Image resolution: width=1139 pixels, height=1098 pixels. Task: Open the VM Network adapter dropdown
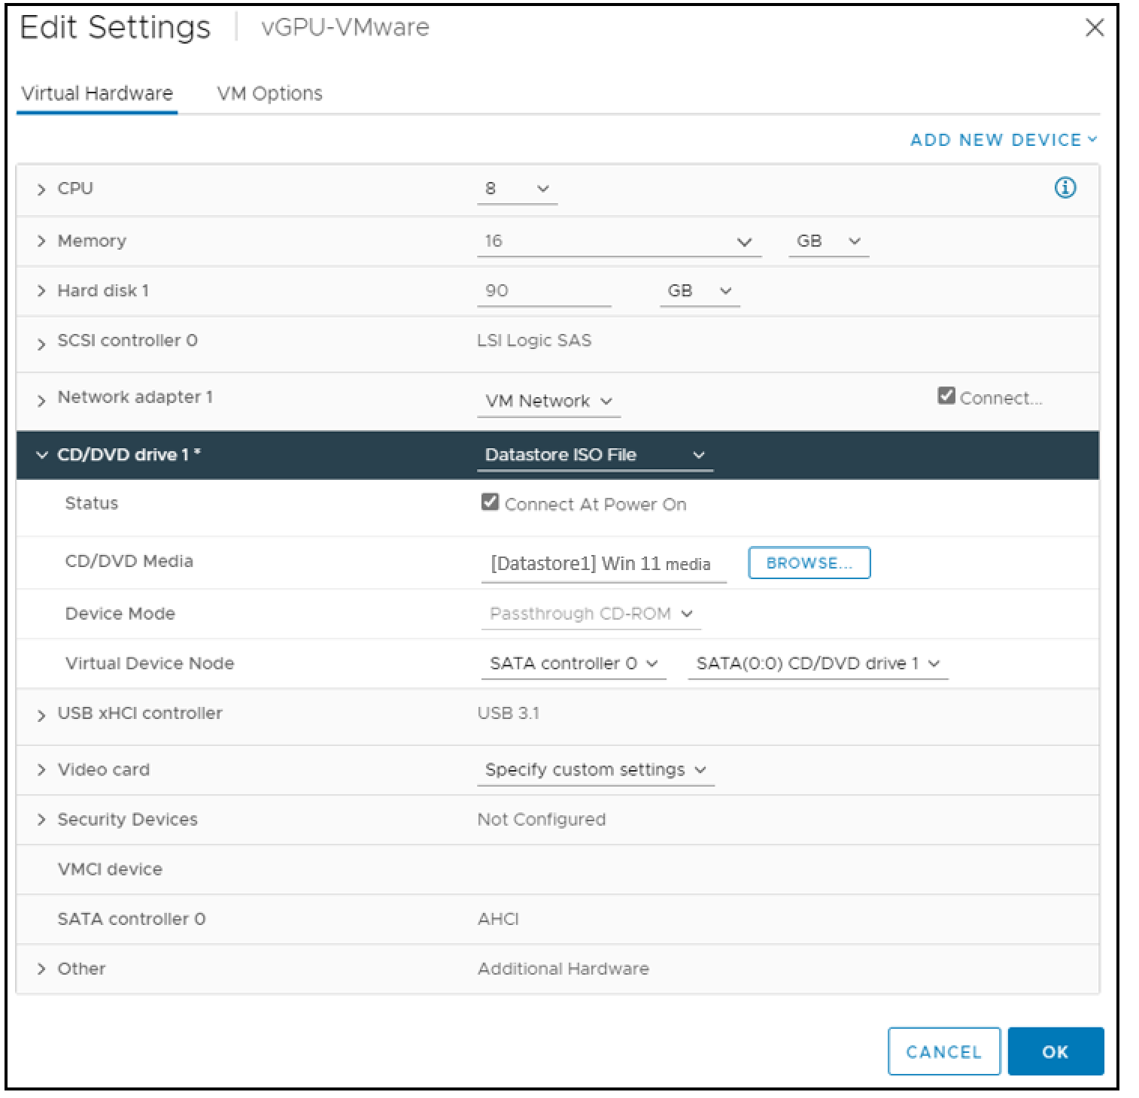[x=548, y=401]
